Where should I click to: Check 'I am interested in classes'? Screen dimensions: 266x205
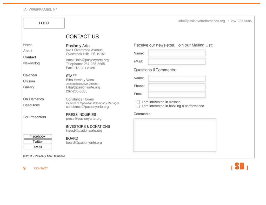[138, 102]
